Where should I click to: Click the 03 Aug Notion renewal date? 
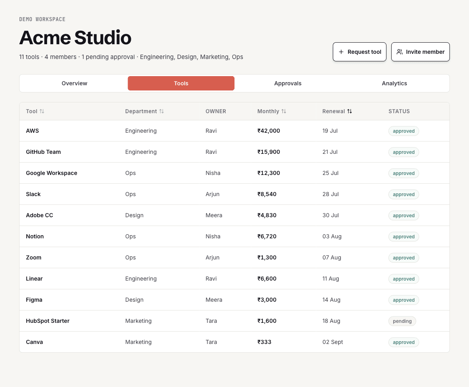(332, 236)
